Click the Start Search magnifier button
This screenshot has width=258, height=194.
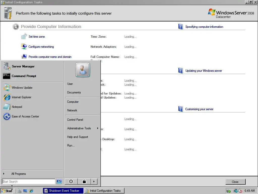coord(59,181)
